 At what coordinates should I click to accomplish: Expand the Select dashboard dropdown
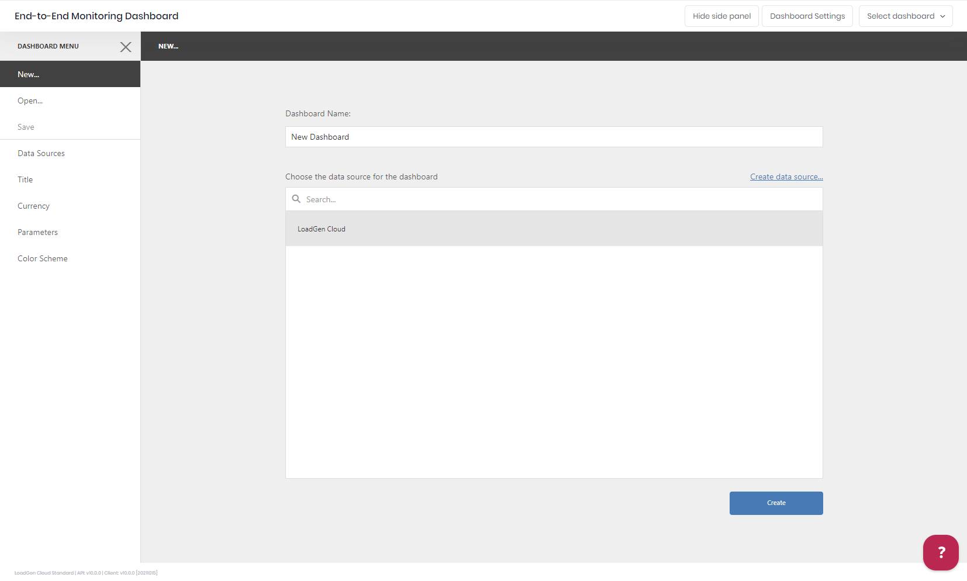[905, 16]
